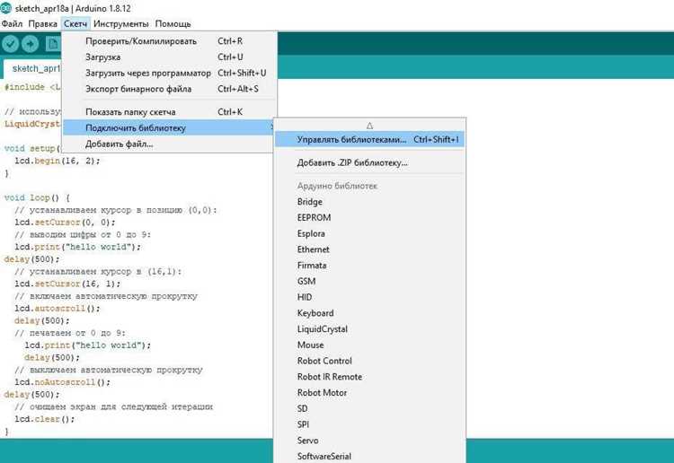This screenshot has width=674, height=463.
Task: Click the submenu scroll-up triangle
Action: coord(369,126)
